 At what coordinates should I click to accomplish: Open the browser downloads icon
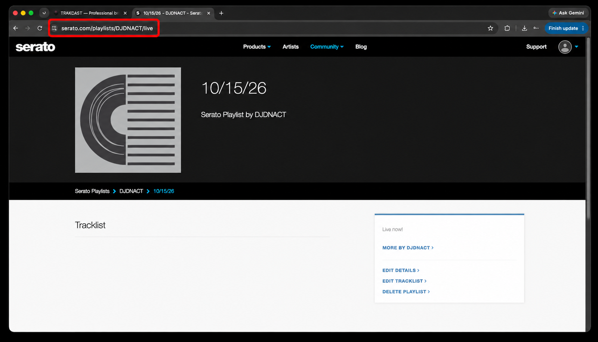pos(524,28)
